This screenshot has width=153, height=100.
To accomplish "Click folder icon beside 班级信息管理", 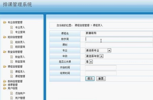I will click(5, 37).
